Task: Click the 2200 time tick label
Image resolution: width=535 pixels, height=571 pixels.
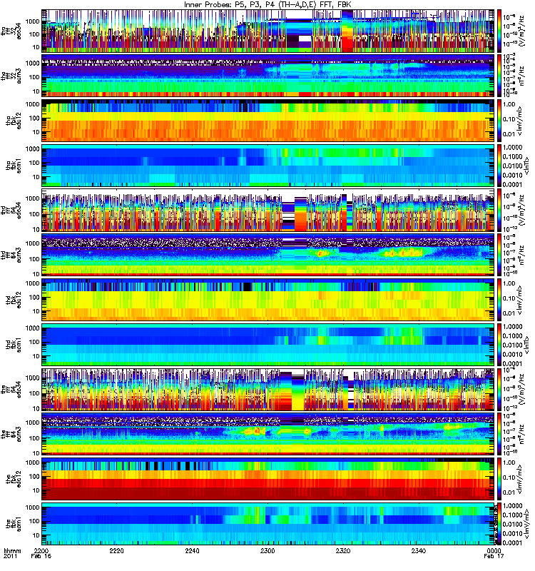Action: pyautogui.click(x=41, y=550)
